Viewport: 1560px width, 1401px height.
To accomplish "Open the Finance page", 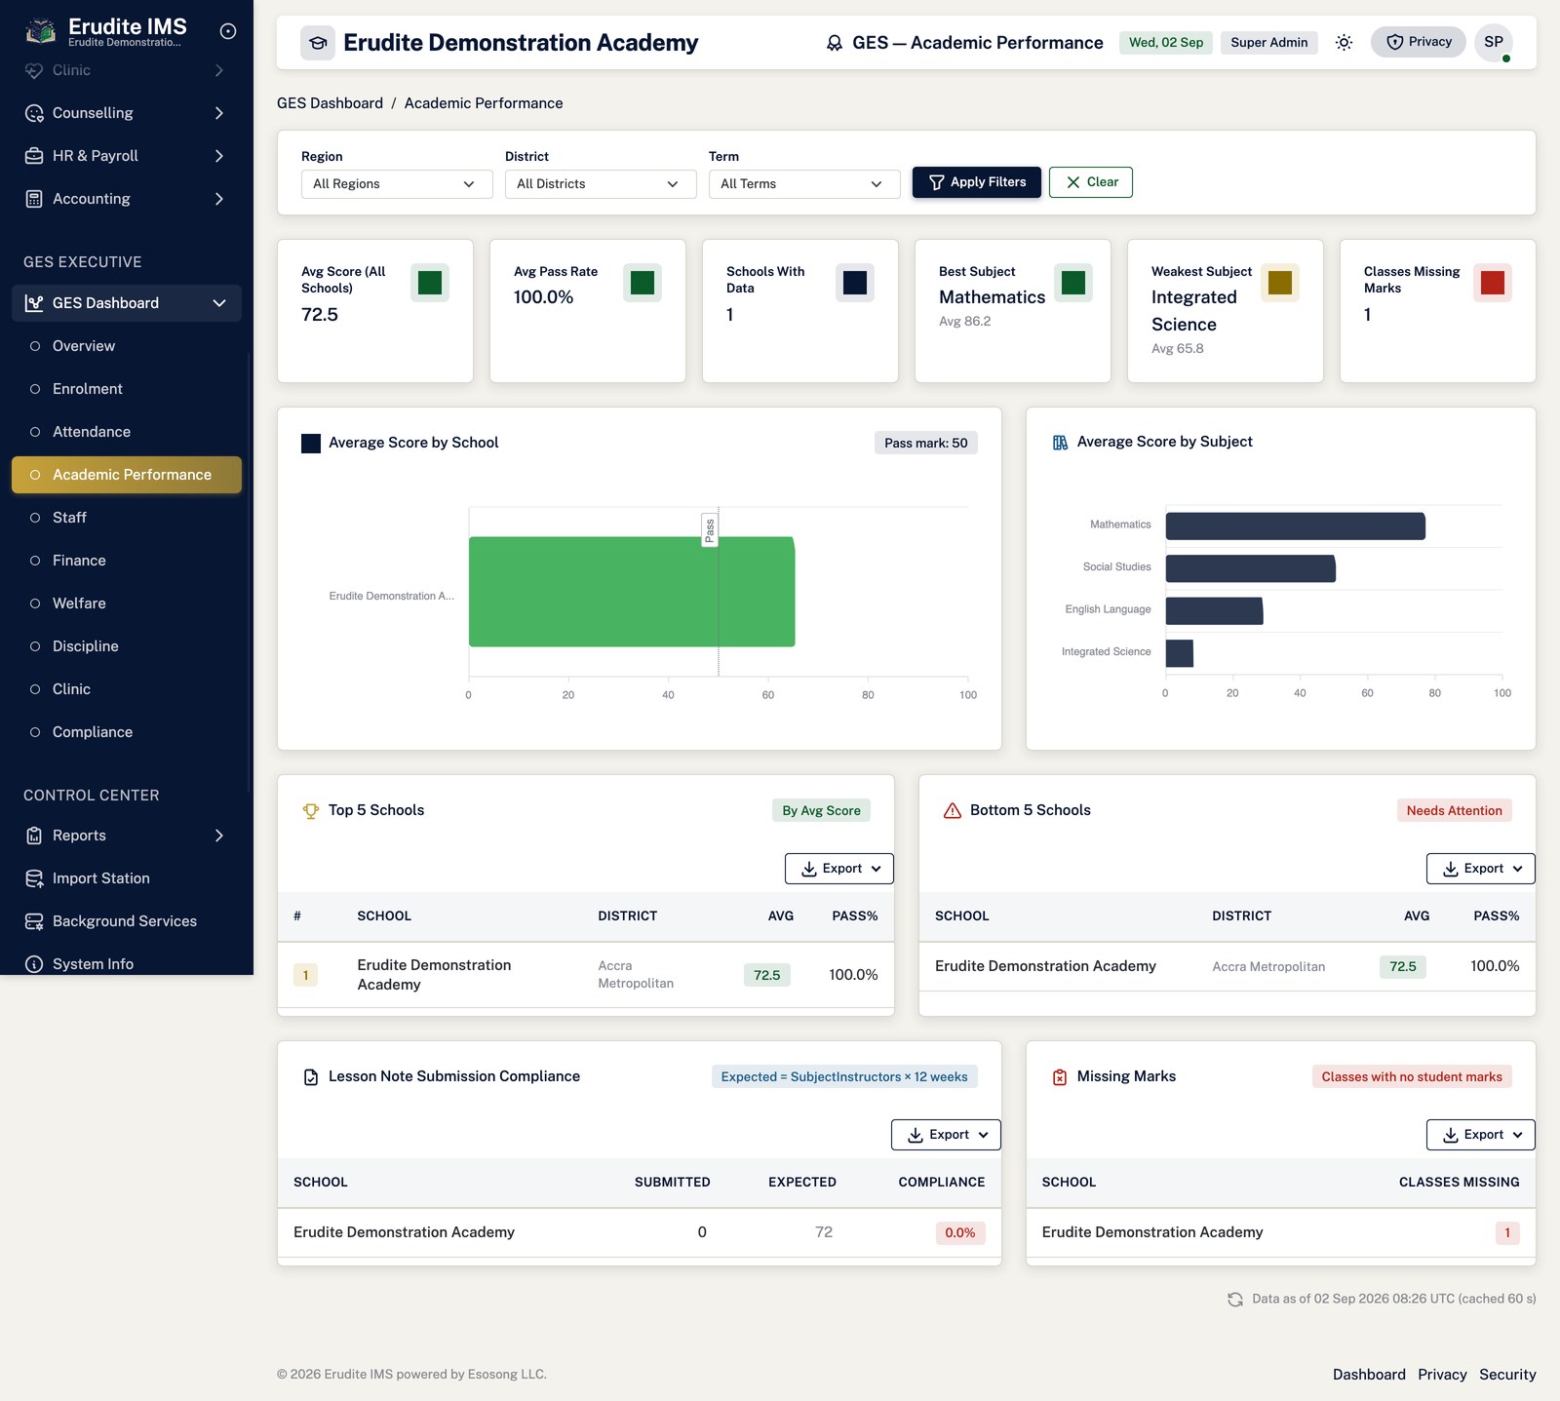I will click(x=127, y=561).
